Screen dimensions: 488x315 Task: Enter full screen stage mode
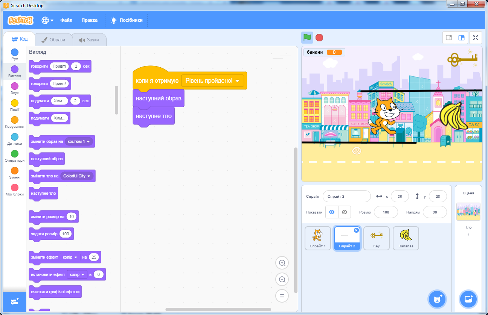pos(476,38)
